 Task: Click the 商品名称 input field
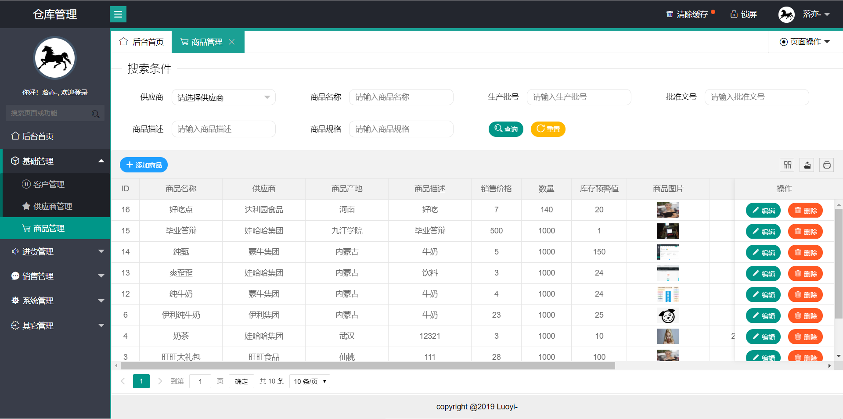pyautogui.click(x=401, y=97)
